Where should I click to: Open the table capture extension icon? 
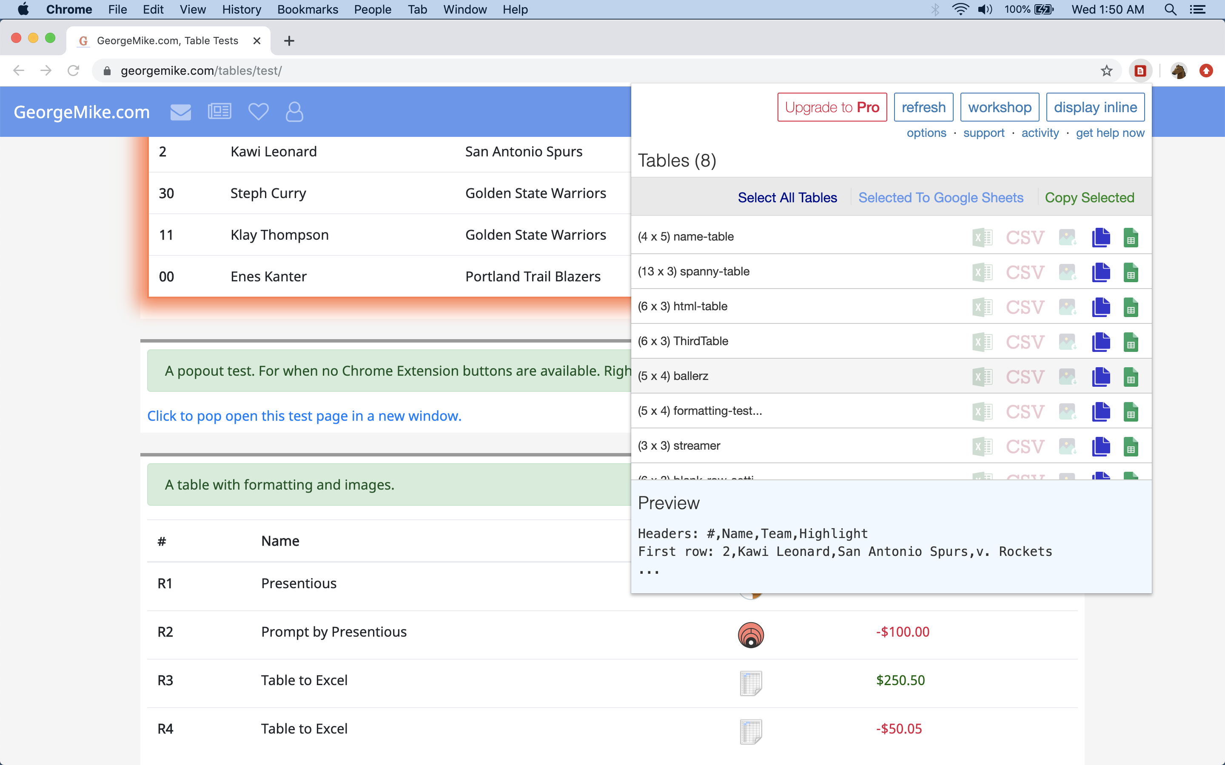point(1140,71)
